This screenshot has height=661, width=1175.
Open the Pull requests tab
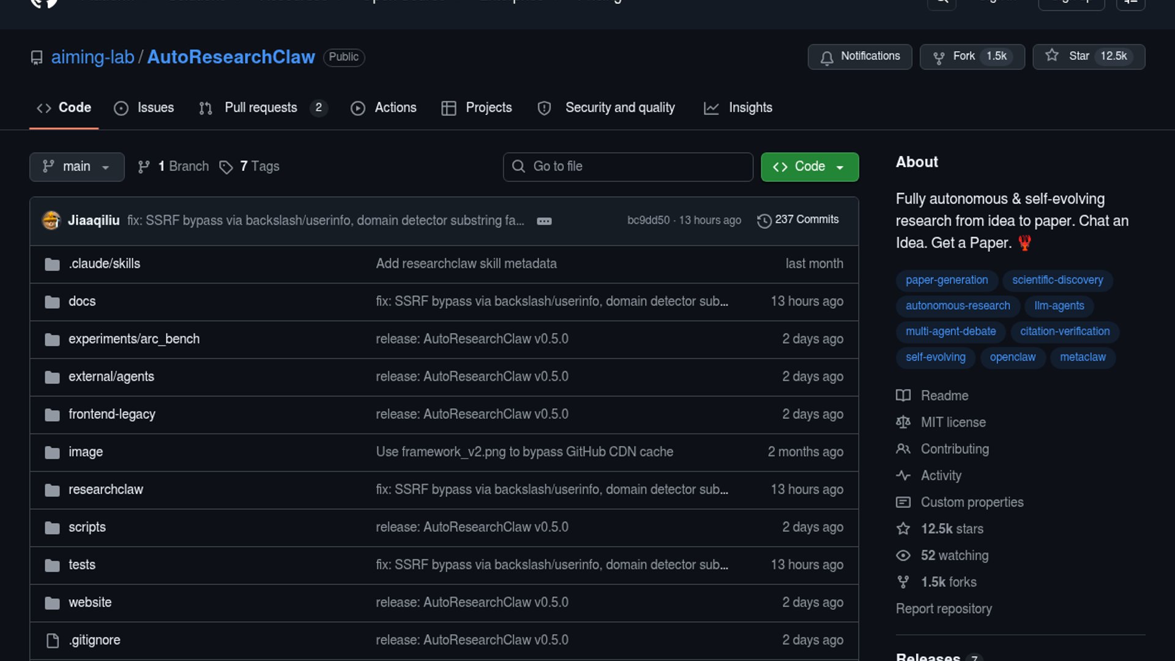tap(263, 108)
